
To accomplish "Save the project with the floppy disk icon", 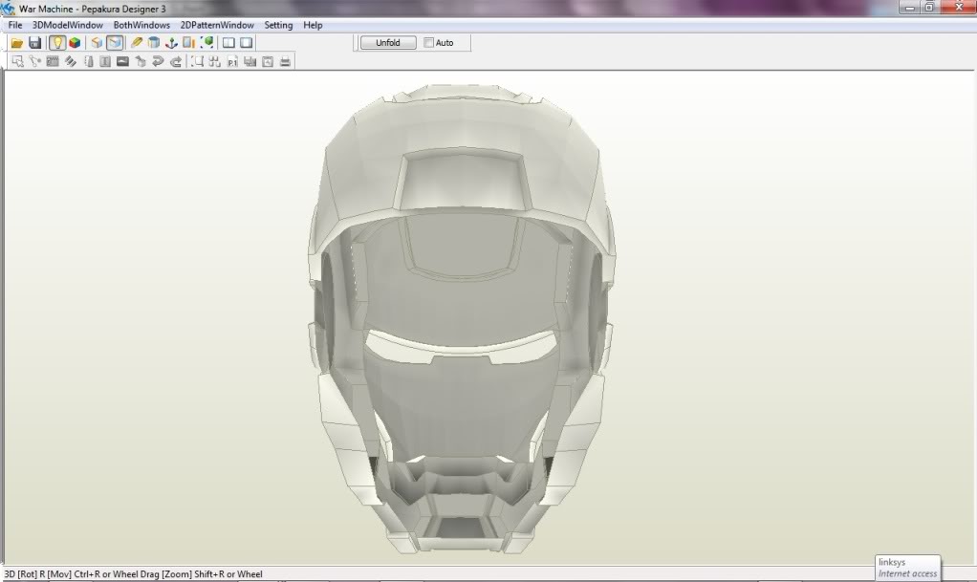I will click(34, 43).
